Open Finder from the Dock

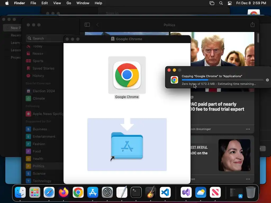point(20,192)
